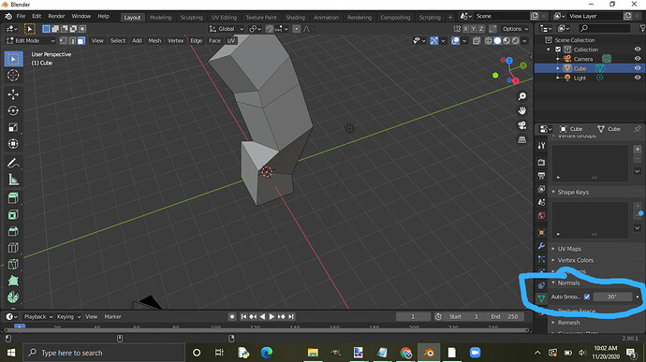
Task: Open the Global transform orientation dropdown
Action: (227, 29)
